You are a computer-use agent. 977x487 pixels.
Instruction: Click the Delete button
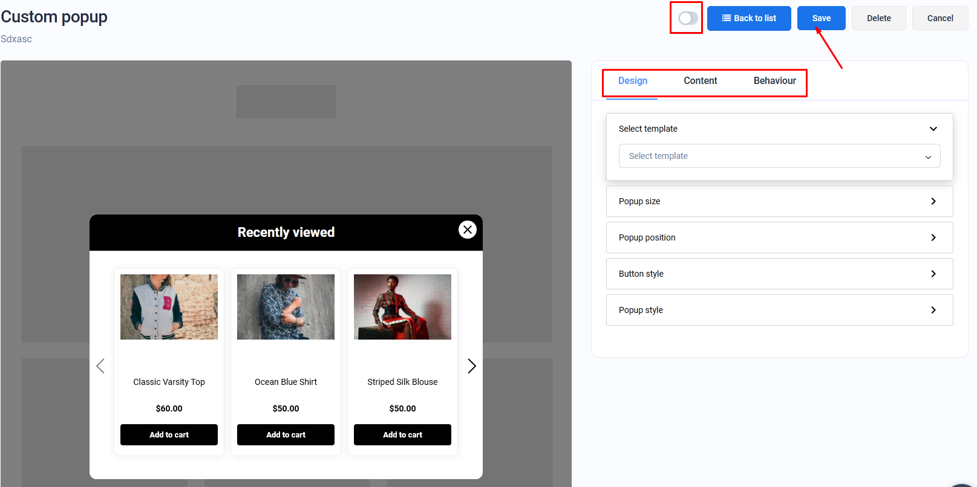coord(879,18)
